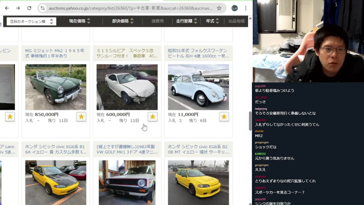Bookmark this page with the star icon
Image resolution: width=364 pixels, height=205 pixels.
[219, 8]
